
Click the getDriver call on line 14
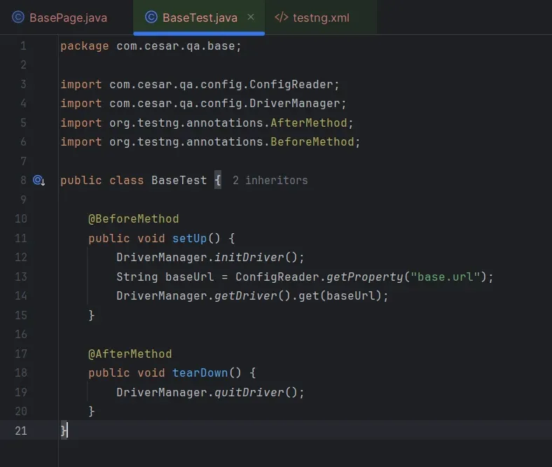coord(245,295)
